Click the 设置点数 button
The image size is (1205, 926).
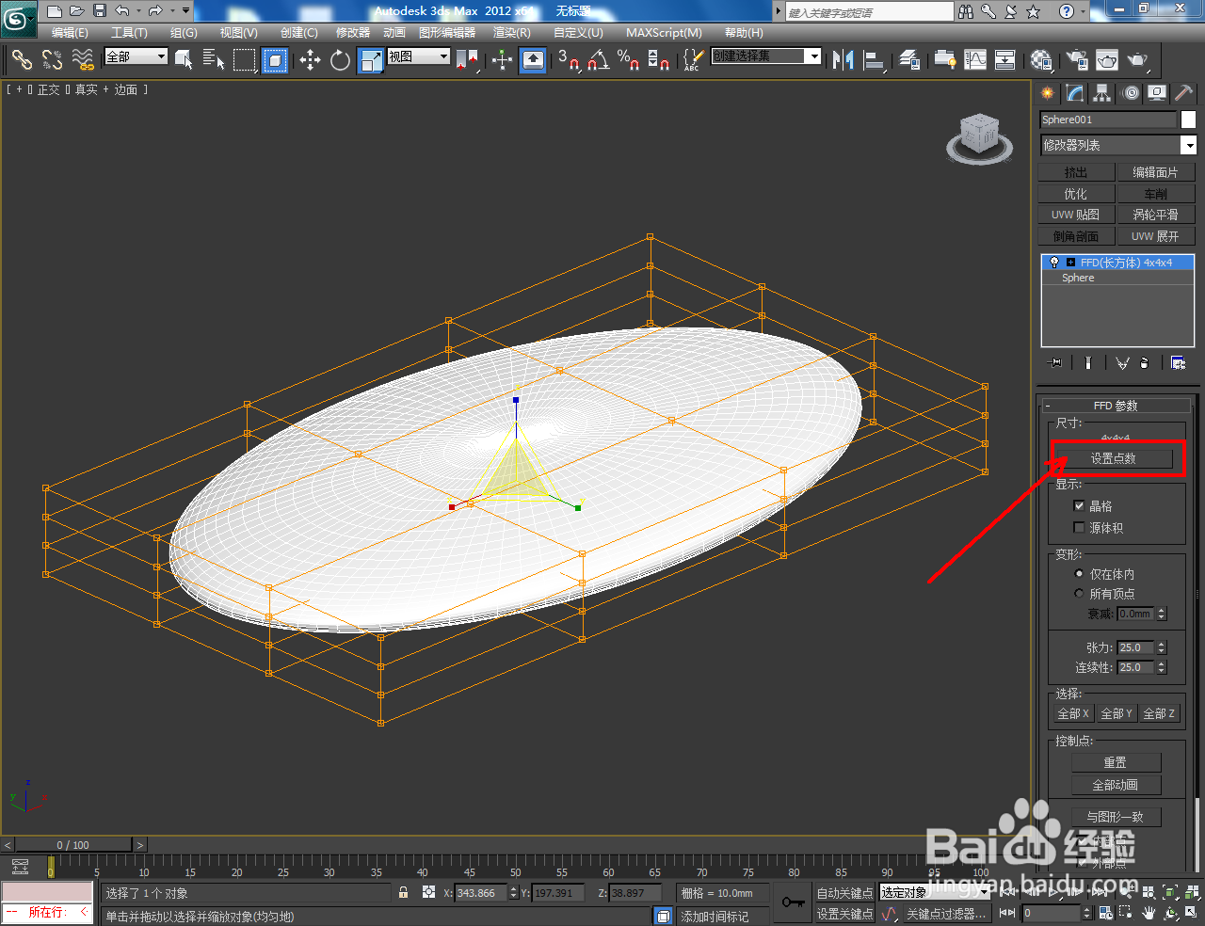[x=1113, y=458]
